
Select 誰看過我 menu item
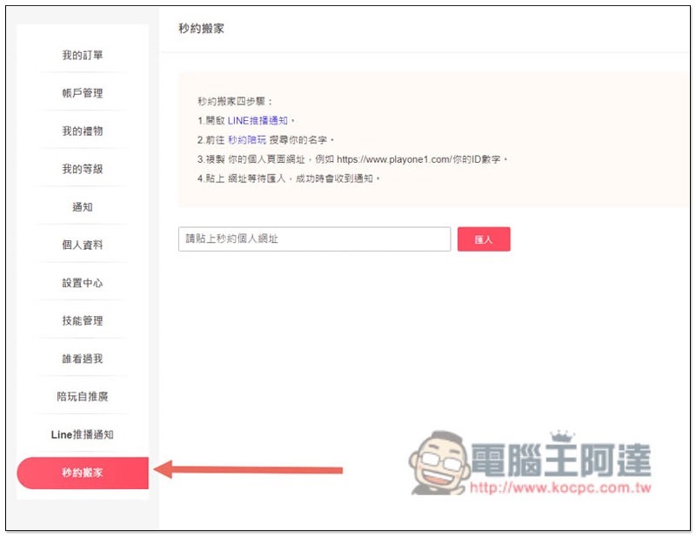83,359
